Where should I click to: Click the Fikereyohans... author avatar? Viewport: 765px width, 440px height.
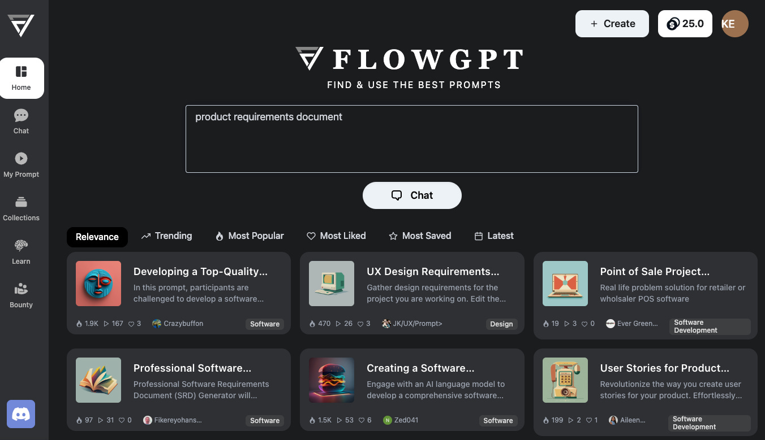click(x=148, y=420)
